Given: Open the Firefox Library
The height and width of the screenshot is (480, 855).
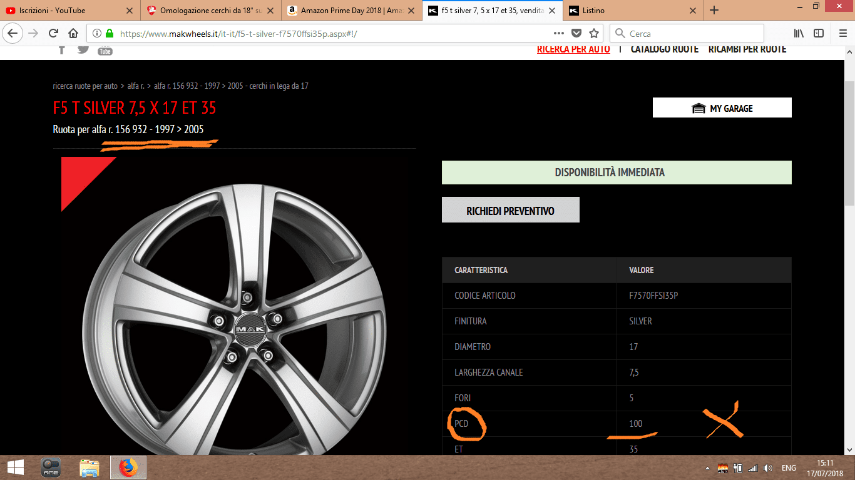Looking at the screenshot, I should pos(799,34).
